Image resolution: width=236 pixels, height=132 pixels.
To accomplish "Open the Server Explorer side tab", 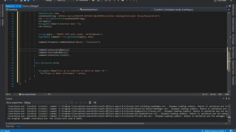I will click(x=3, y=11).
